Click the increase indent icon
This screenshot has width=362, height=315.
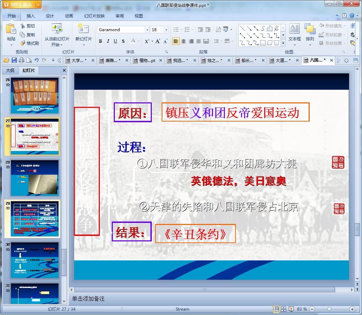tap(208, 29)
